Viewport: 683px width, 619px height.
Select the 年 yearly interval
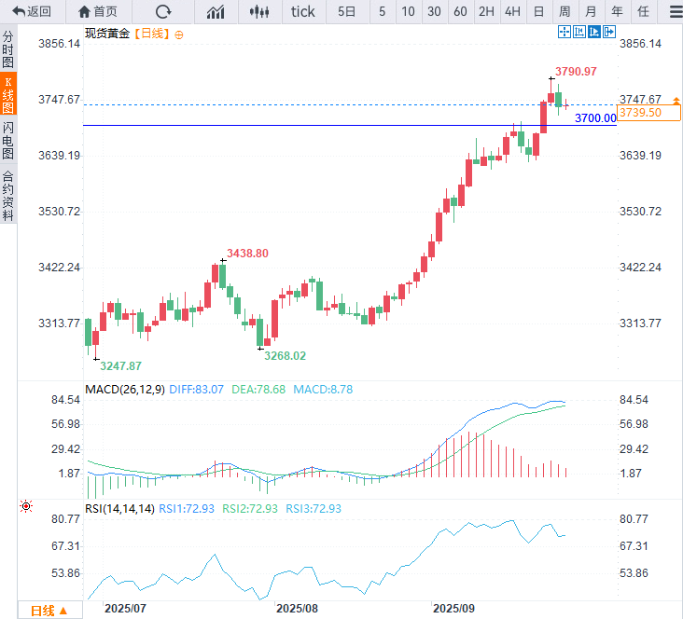[618, 11]
